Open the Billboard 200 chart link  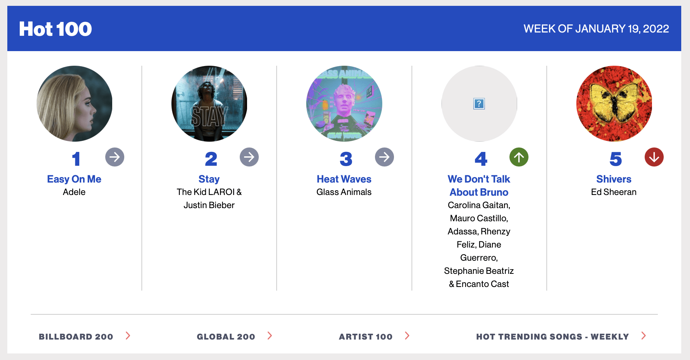coord(76,337)
